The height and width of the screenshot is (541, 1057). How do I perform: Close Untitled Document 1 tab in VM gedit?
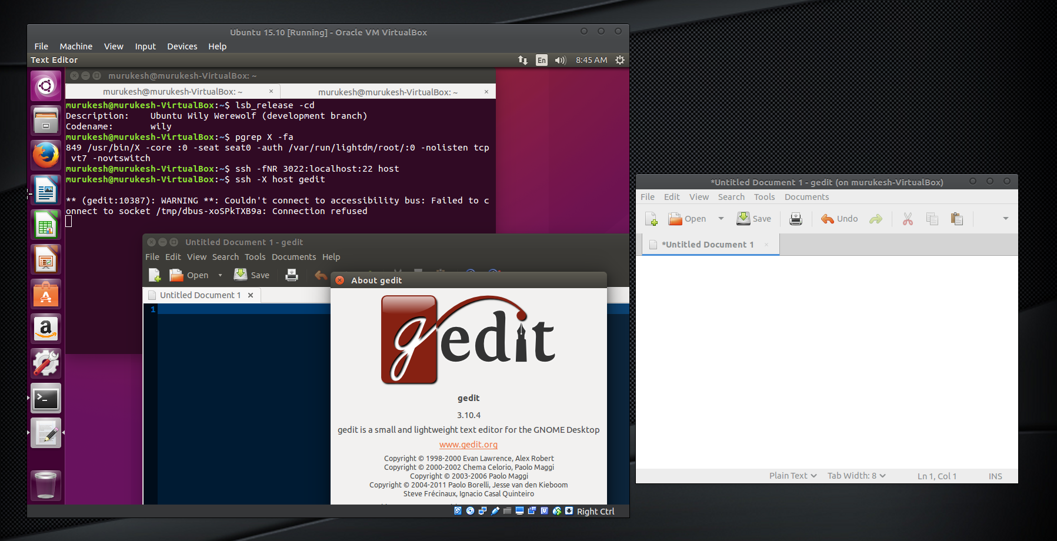click(x=251, y=295)
